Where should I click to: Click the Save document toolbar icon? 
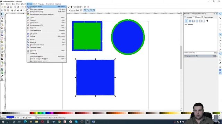[x=8, y=7]
